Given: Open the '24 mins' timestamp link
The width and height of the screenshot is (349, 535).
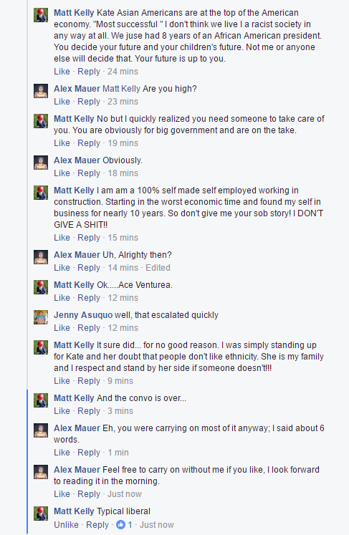Looking at the screenshot, I should 123,72.
